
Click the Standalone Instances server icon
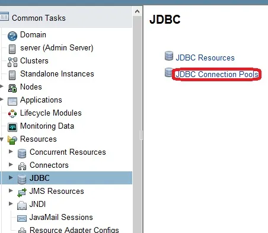pos(12,75)
